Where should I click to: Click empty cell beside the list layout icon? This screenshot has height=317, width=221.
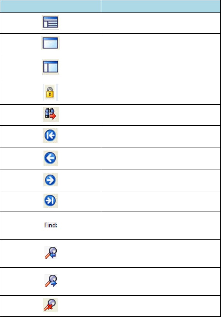[x=161, y=23]
